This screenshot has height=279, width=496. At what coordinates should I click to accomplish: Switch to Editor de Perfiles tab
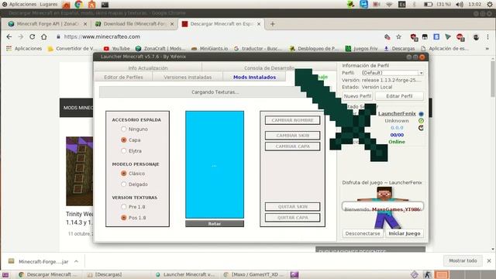click(x=123, y=77)
